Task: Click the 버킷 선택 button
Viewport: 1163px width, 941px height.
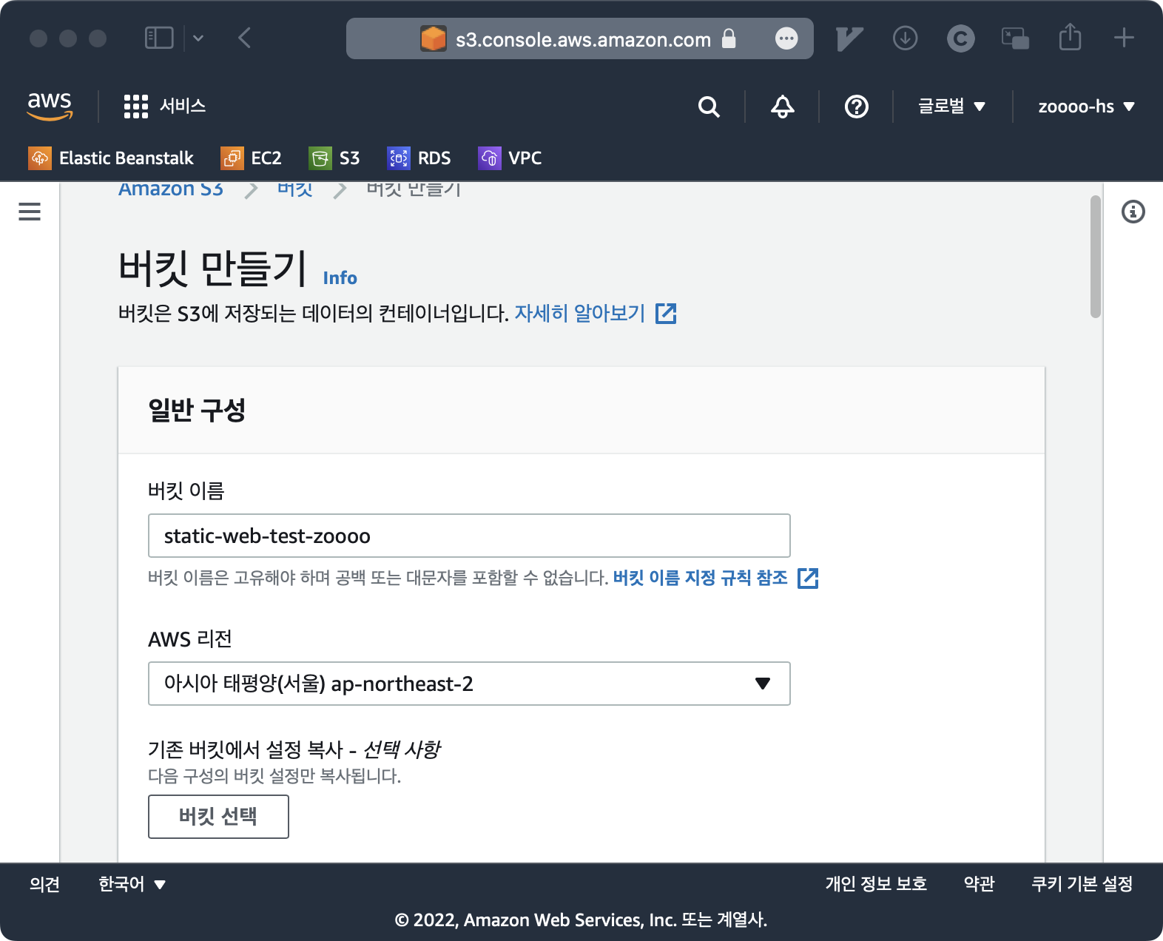Action: [x=218, y=817]
